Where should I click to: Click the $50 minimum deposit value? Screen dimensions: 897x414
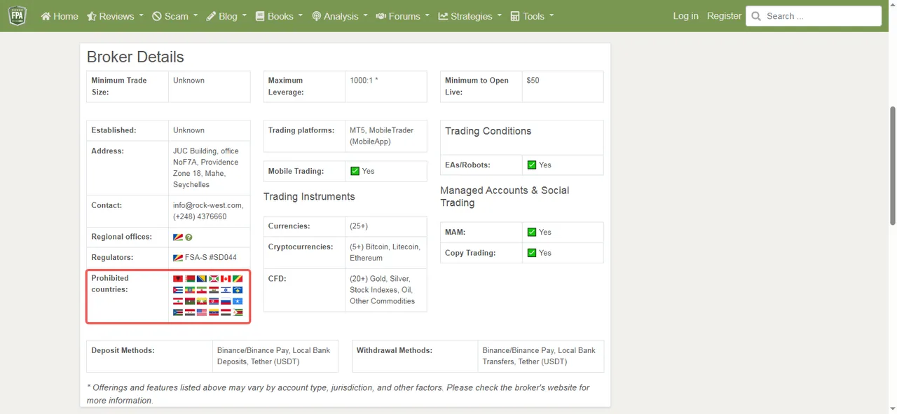point(533,81)
